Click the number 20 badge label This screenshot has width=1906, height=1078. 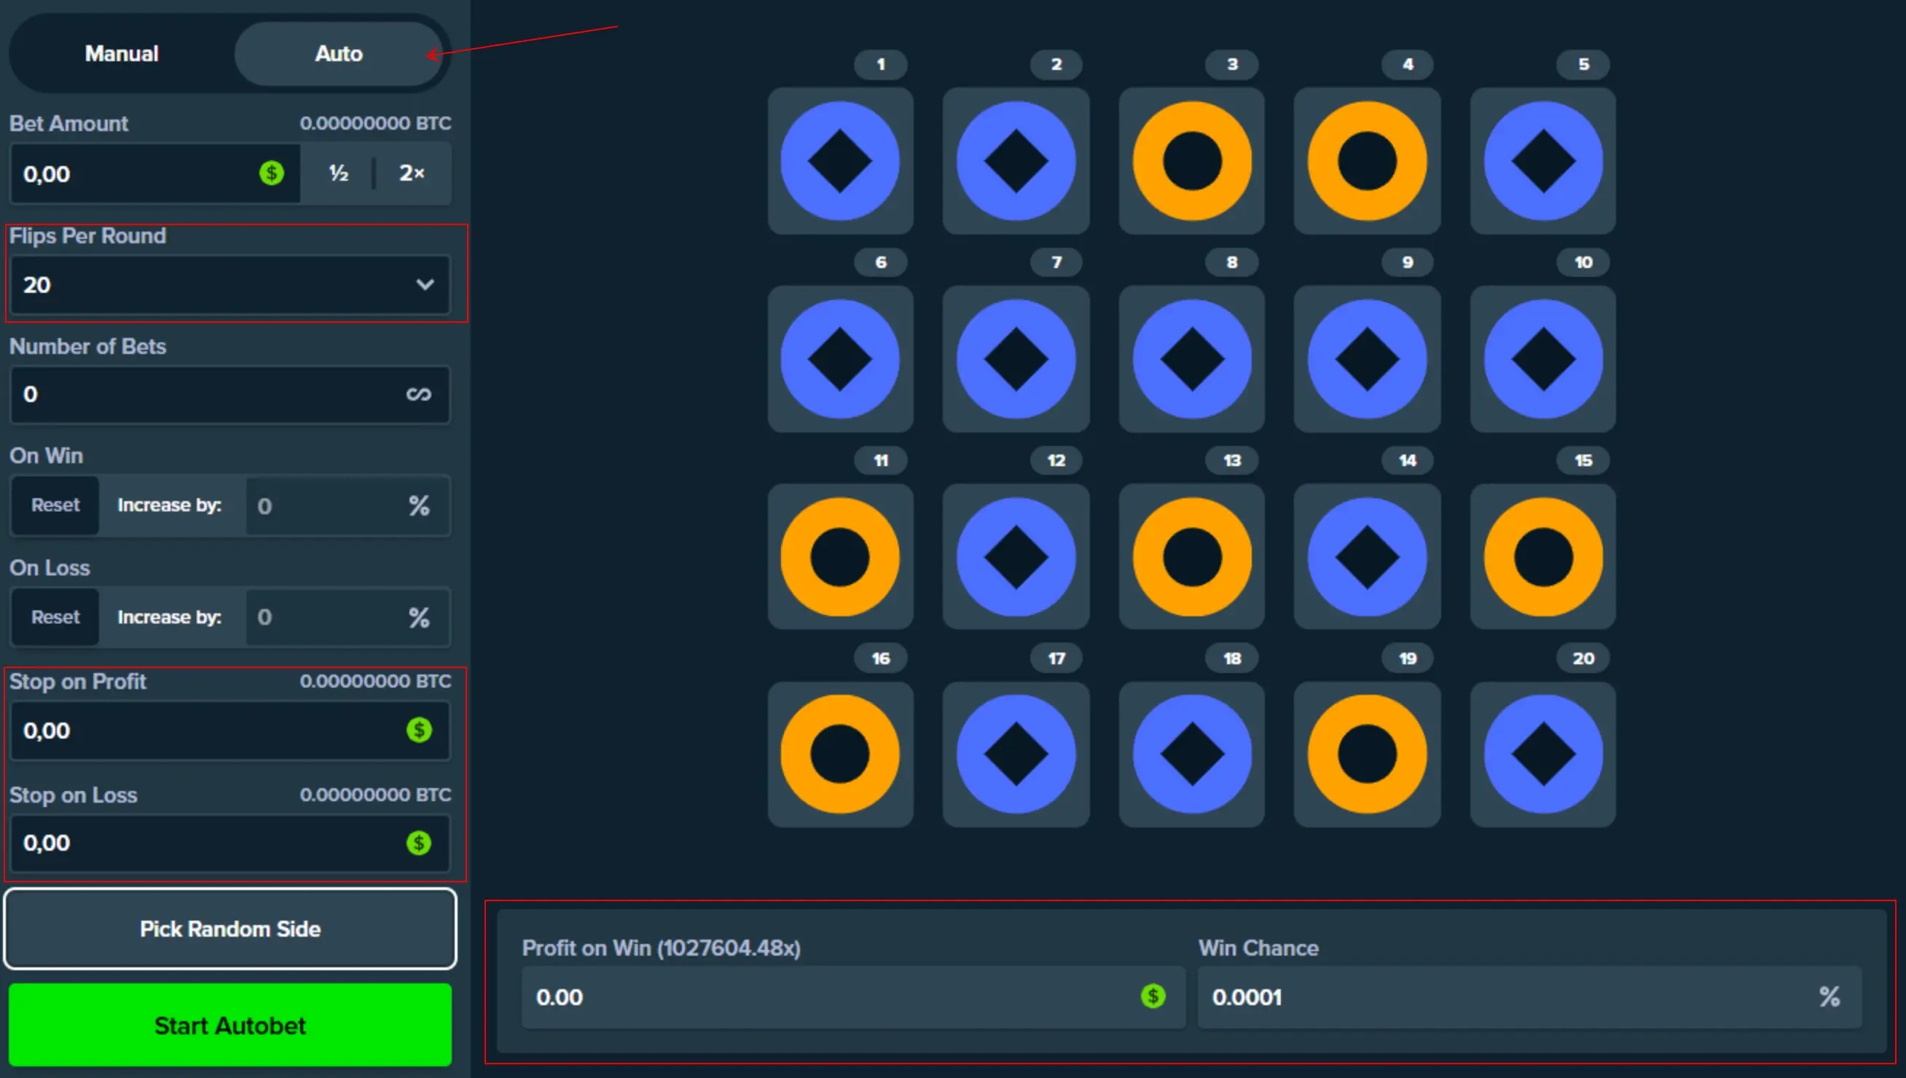coord(1583,658)
